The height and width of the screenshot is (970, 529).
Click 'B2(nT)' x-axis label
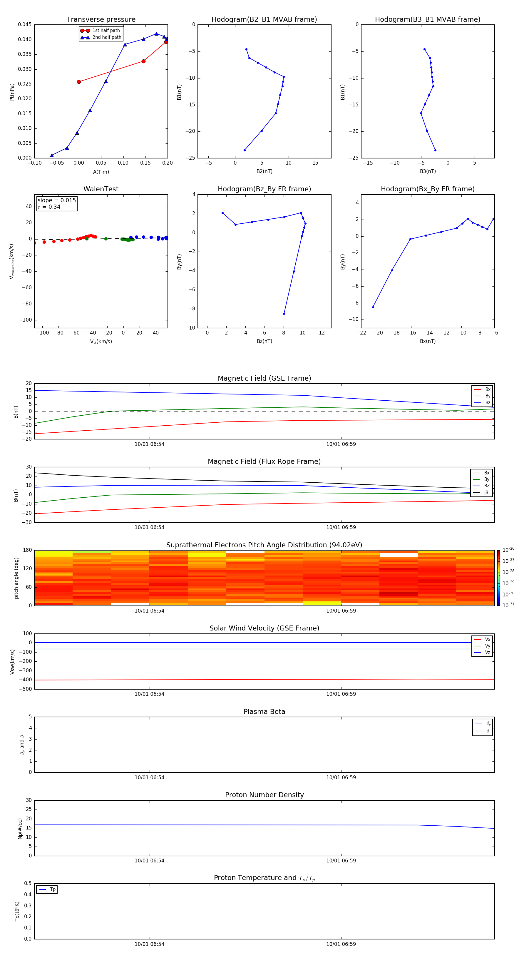[x=264, y=171]
